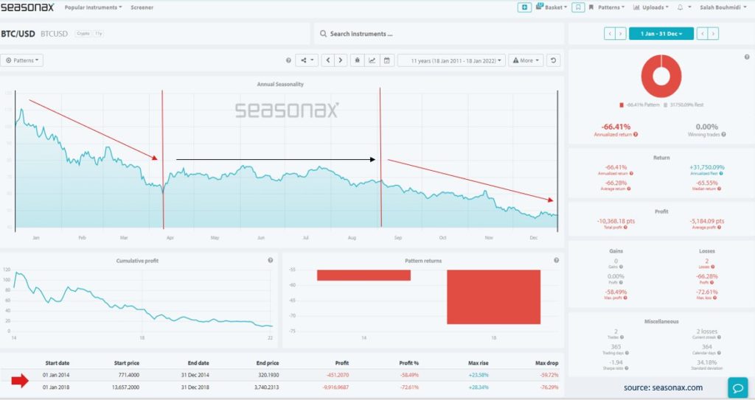Toggle the Pattern legend swatch under donut
755x400 pixels.
point(621,105)
